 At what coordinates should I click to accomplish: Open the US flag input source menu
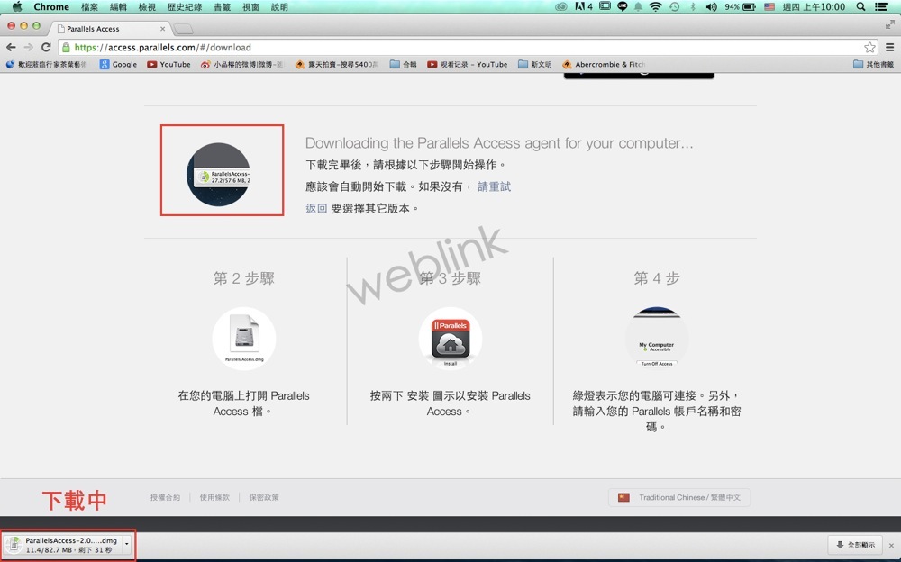(x=769, y=7)
